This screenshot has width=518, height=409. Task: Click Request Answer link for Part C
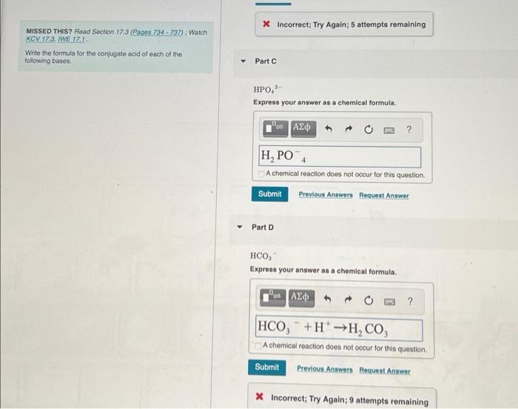click(384, 196)
